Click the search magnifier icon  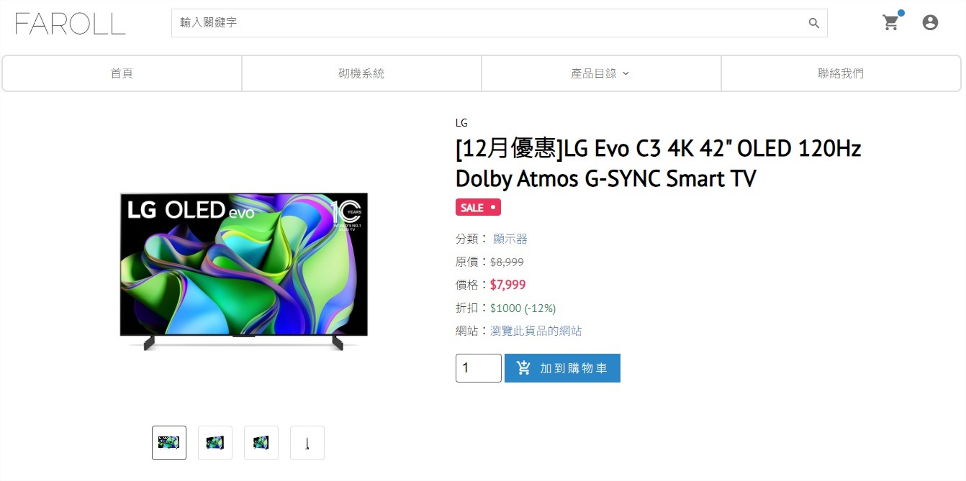(x=814, y=23)
